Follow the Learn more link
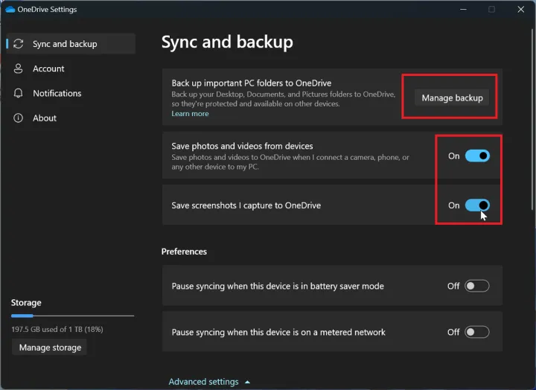The image size is (536, 390). coord(190,114)
